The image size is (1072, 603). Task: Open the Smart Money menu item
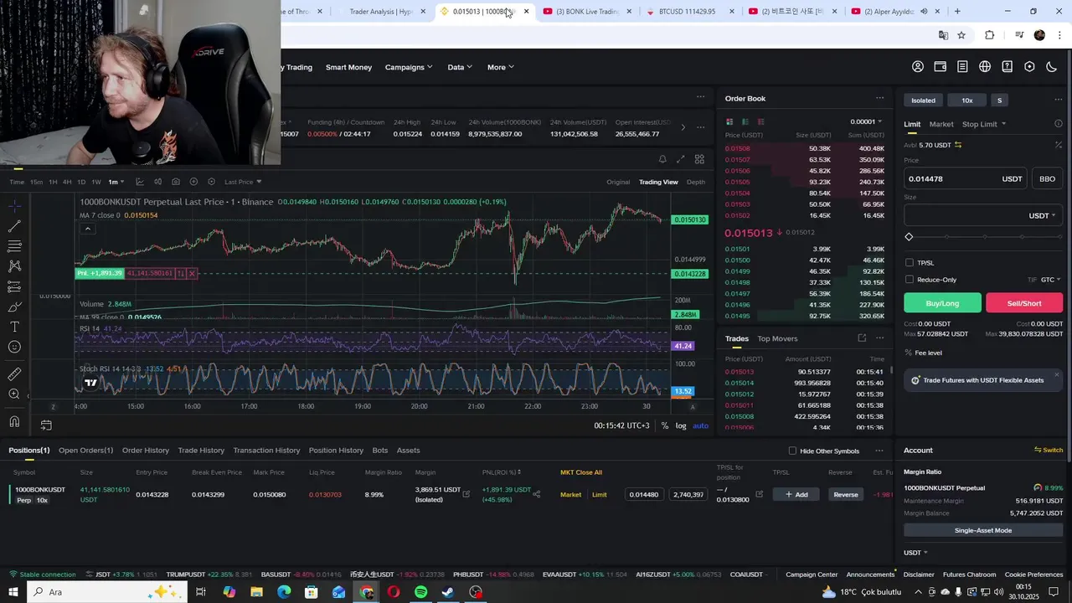click(348, 67)
